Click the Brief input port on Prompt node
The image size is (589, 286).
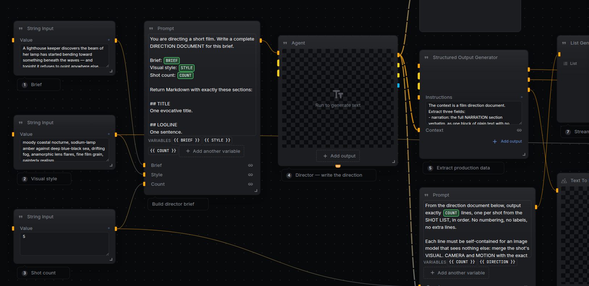(x=144, y=165)
